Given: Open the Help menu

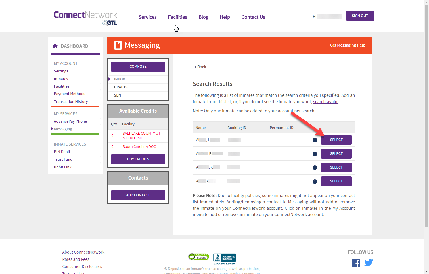Looking at the screenshot, I should click(x=225, y=17).
